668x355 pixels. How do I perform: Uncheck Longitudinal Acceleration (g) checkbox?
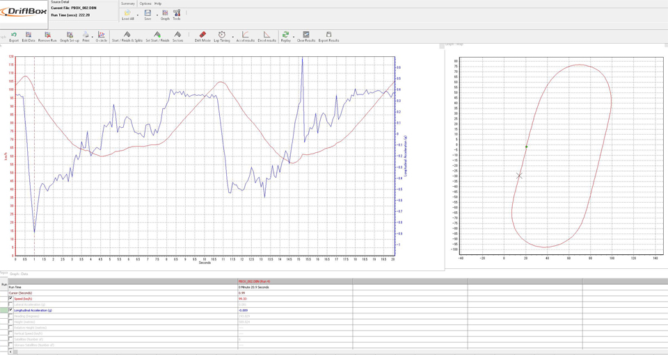click(10, 311)
